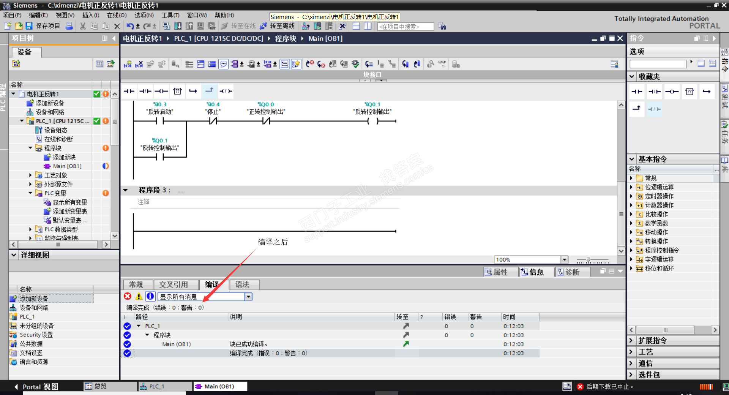Click the delete network icon in editor toolbar
Screen dimensions: 729x395
tap(139, 64)
